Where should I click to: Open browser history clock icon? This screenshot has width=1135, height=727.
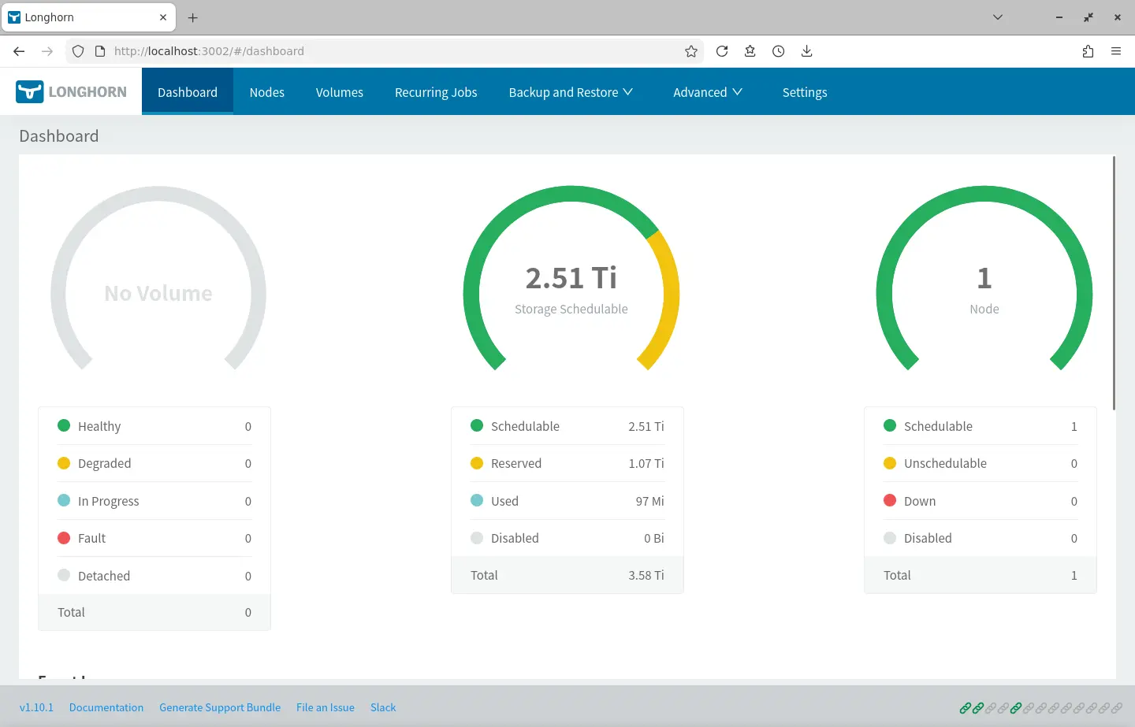tap(778, 51)
